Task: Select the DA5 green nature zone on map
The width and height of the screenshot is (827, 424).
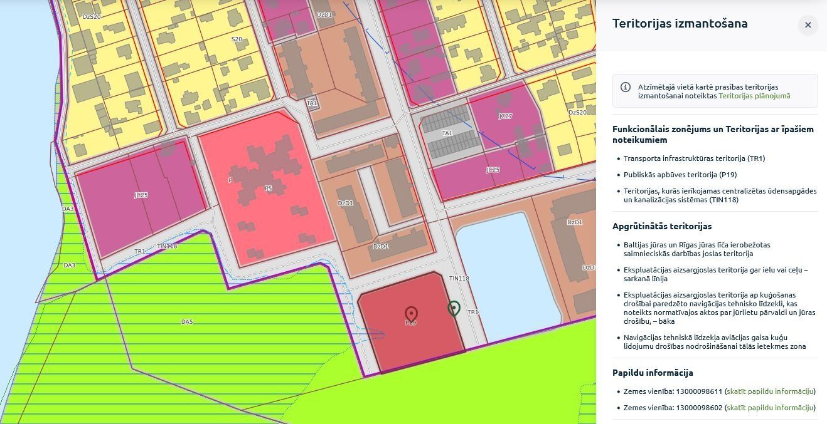Action: click(x=188, y=322)
